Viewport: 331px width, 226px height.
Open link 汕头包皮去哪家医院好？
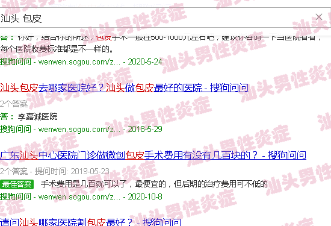(124, 87)
